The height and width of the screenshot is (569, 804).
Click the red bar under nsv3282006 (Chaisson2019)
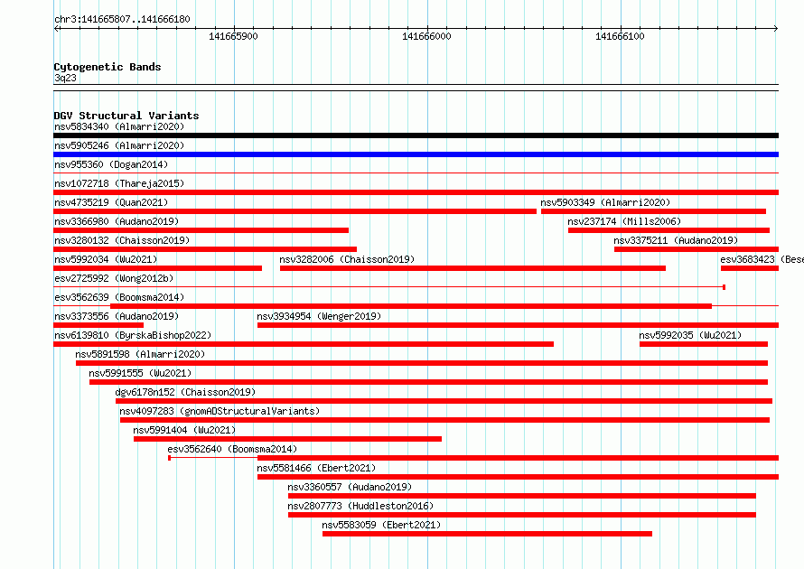472,268
